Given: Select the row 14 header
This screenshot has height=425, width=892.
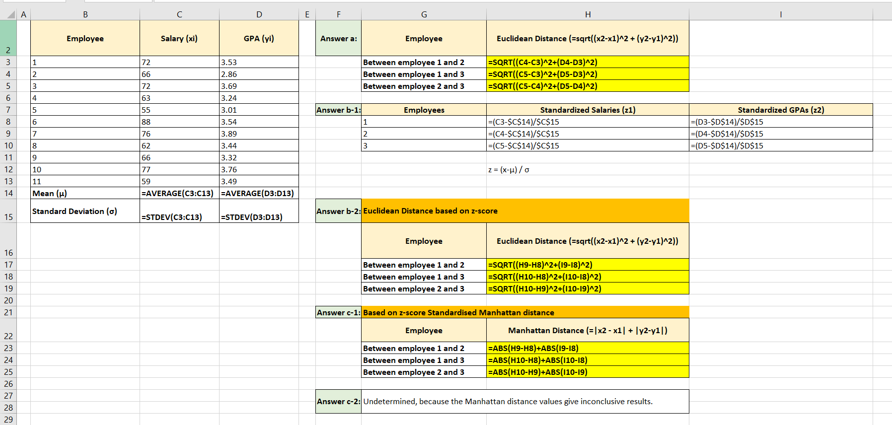Looking at the screenshot, I should (x=8, y=193).
